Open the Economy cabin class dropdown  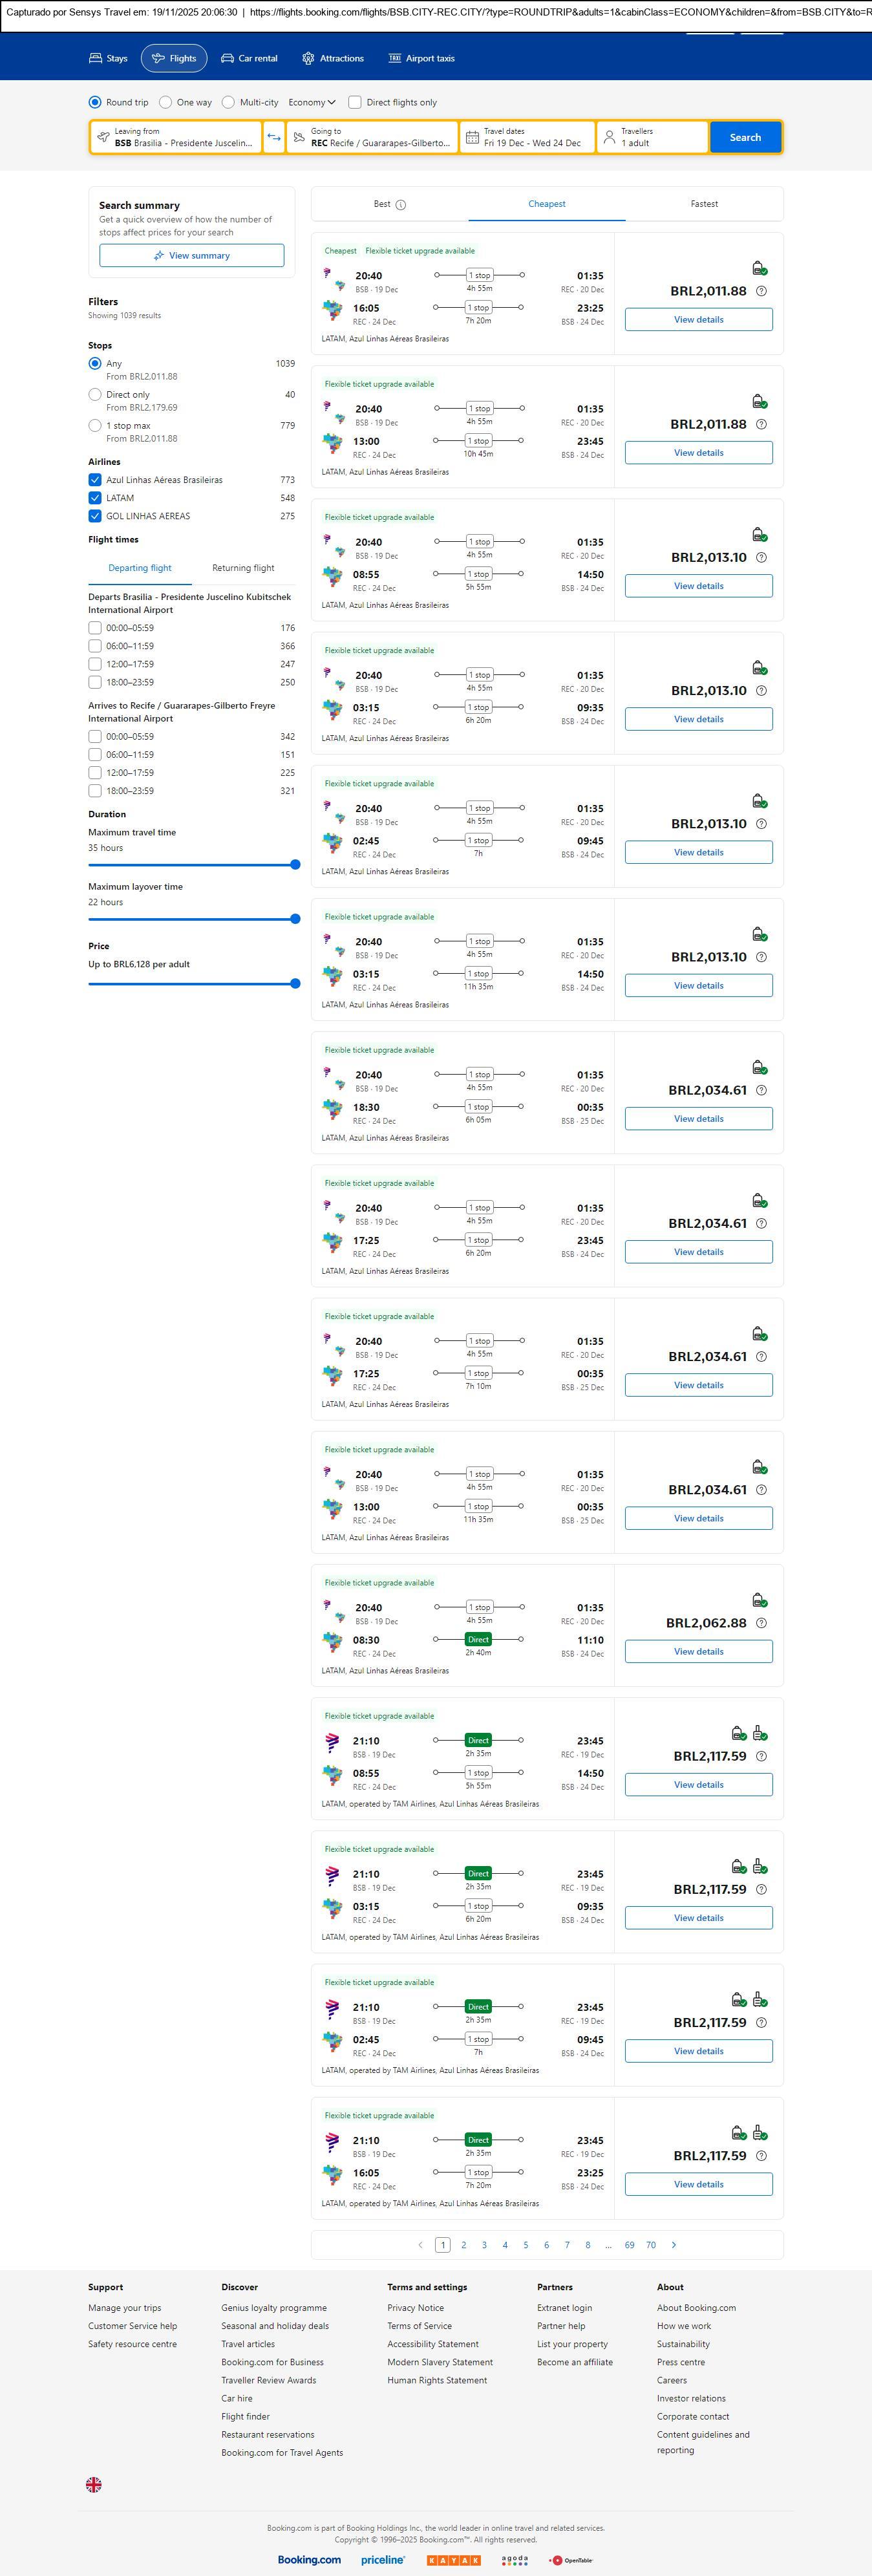(311, 102)
